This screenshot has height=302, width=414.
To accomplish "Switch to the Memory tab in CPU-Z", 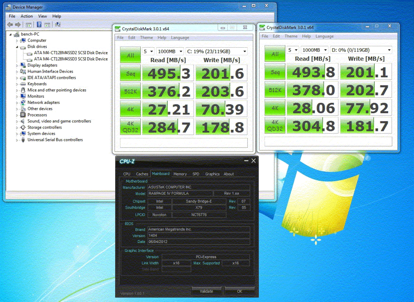I will (180, 174).
